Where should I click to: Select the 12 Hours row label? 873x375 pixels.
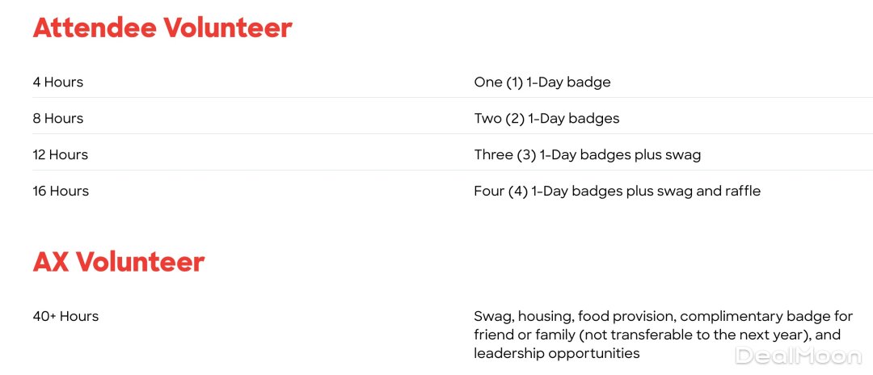61,154
